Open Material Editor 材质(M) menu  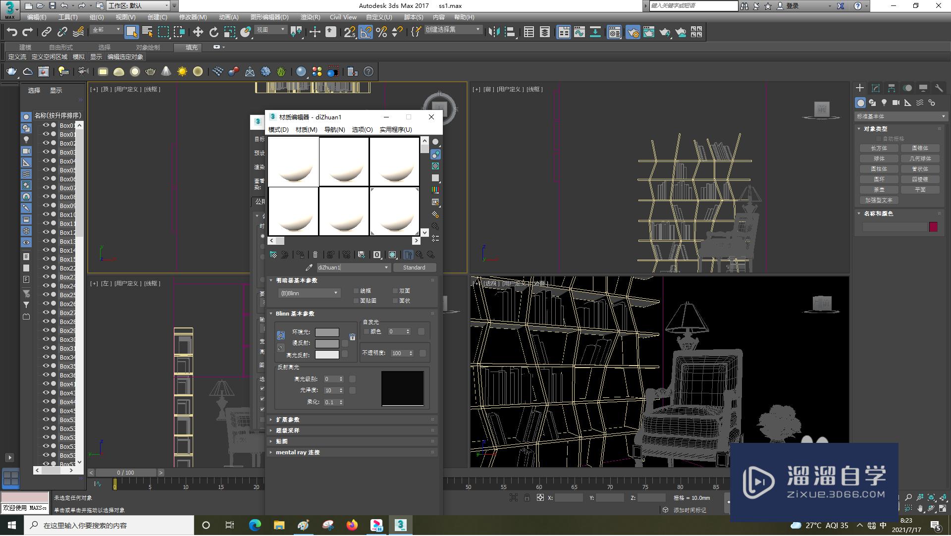coord(306,130)
